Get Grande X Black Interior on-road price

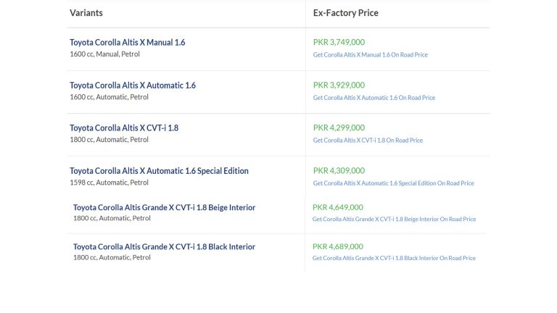(x=394, y=258)
